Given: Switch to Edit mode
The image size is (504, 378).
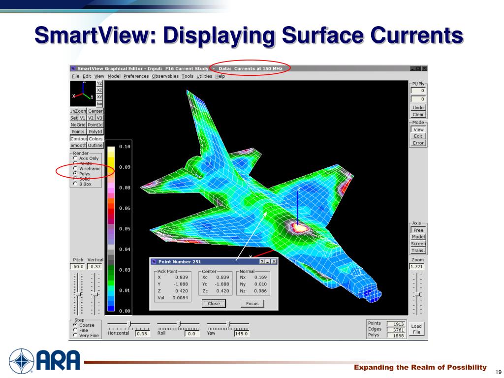Looking at the screenshot, I should 418,136.
